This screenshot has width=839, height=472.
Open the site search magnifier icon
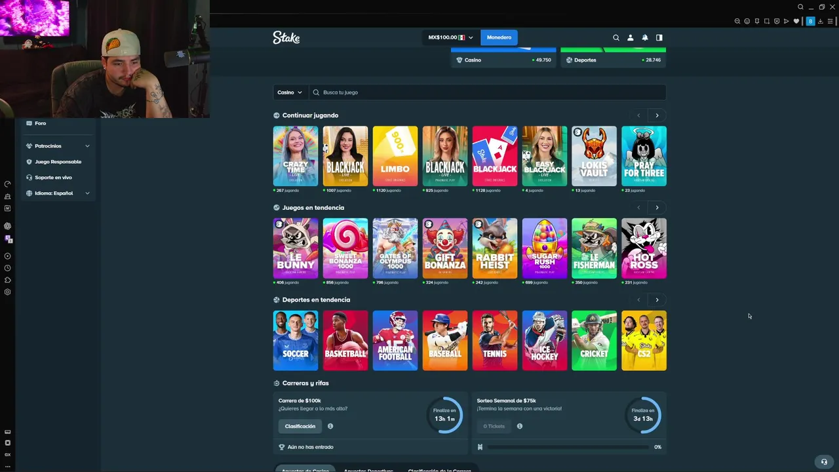[616, 37]
